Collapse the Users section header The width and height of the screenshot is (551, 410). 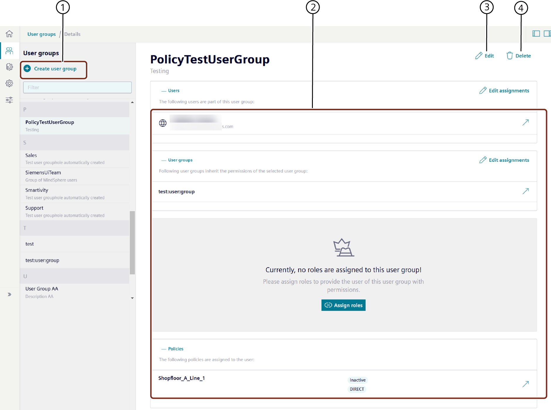tap(170, 91)
